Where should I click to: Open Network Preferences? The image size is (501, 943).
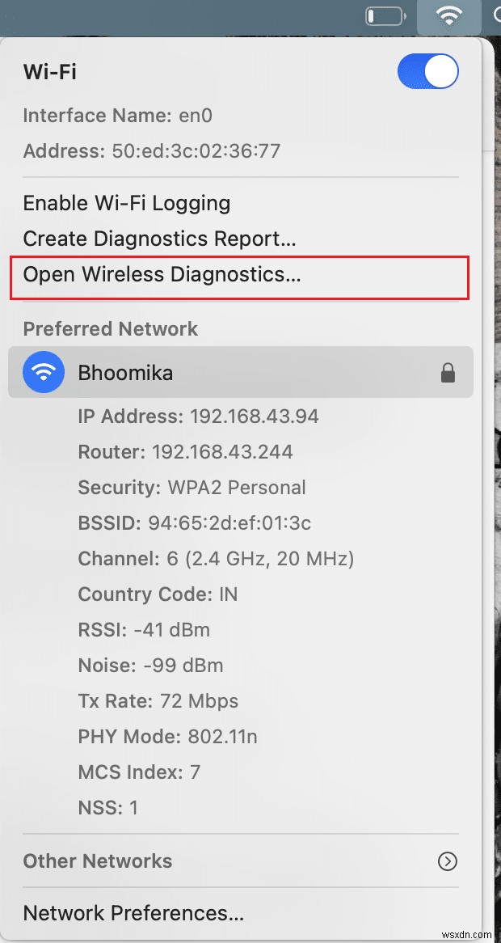(x=133, y=912)
